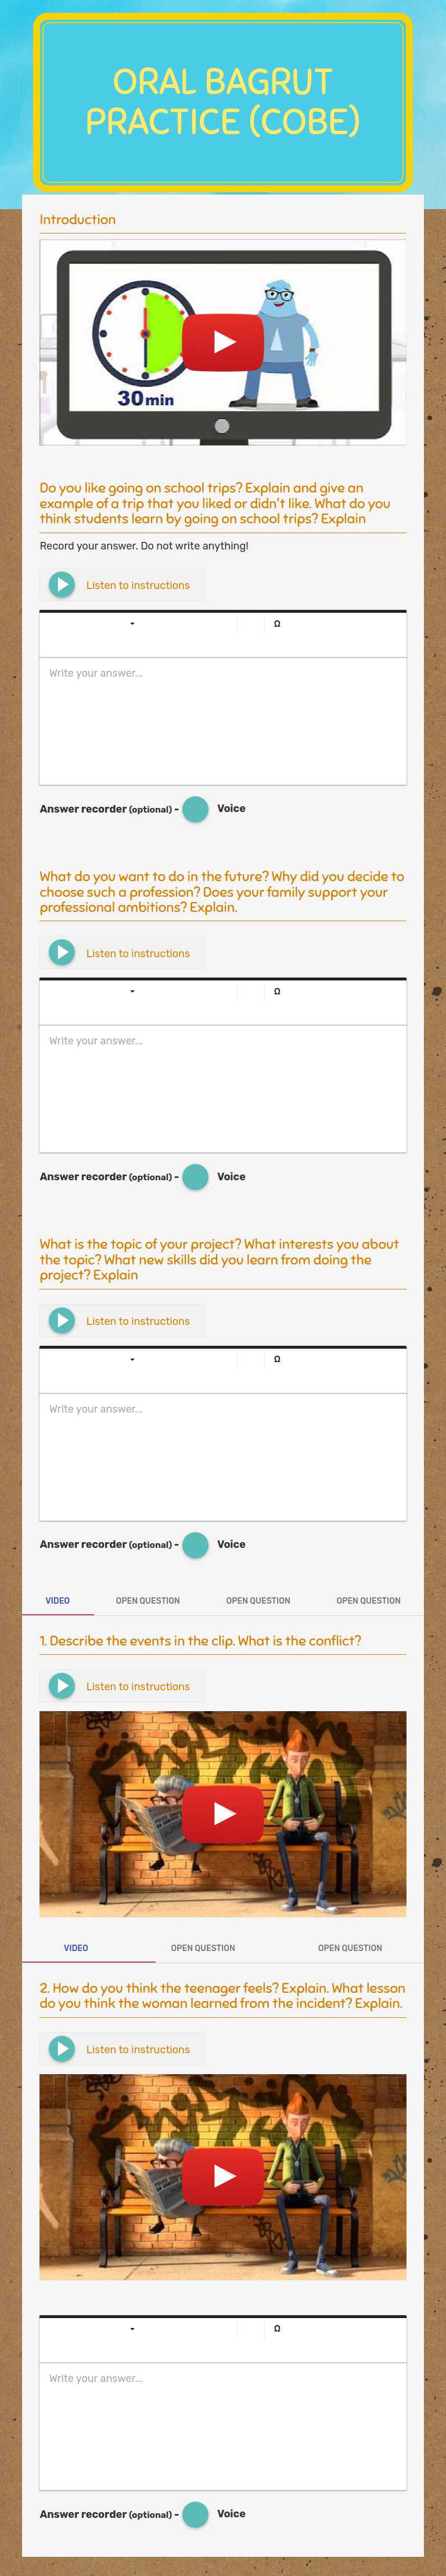Click answer text box for school trips question
This screenshot has width=446, height=2576.
[x=223, y=720]
